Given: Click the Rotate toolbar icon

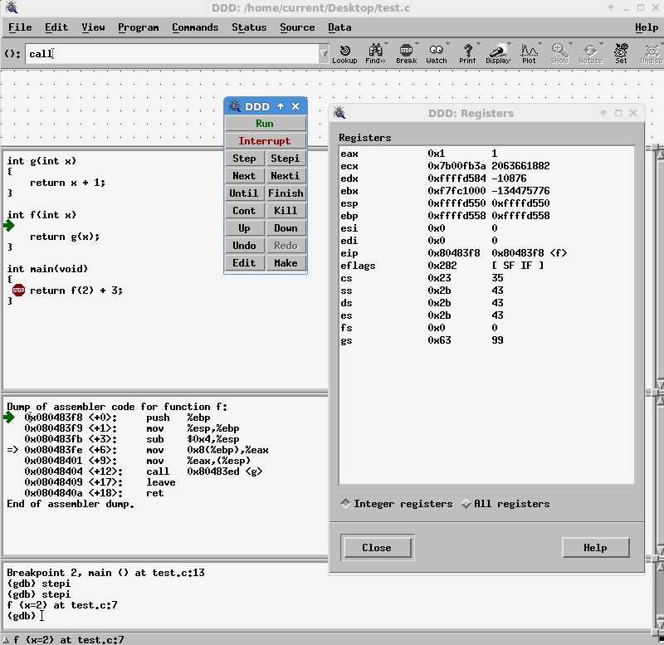Looking at the screenshot, I should (590, 54).
